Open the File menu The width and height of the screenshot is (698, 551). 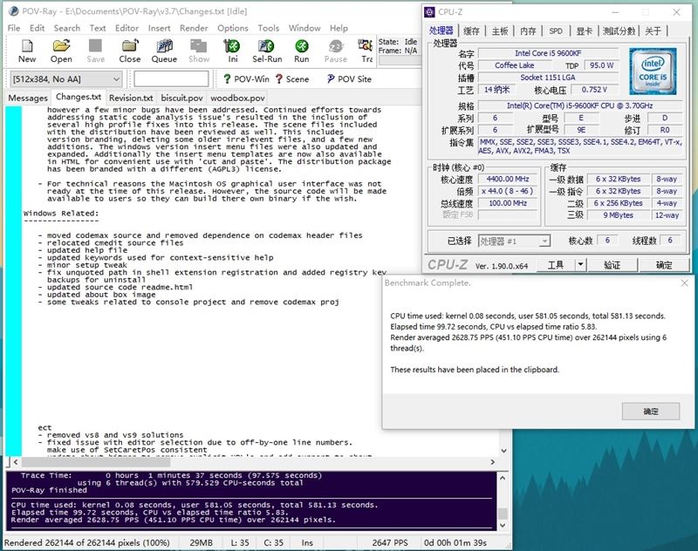point(14,28)
